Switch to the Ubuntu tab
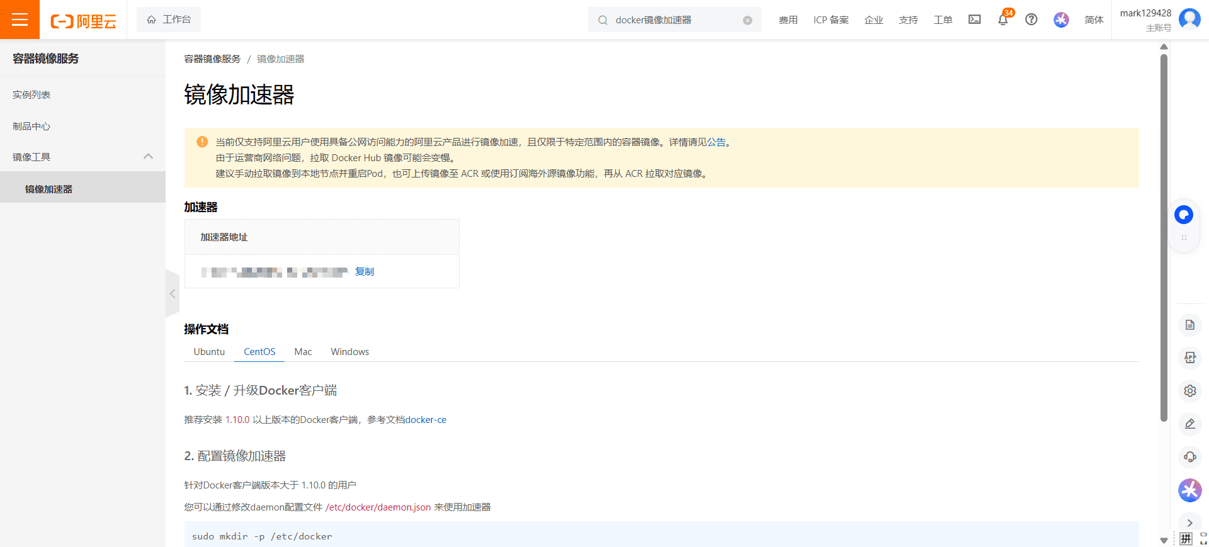The image size is (1209, 547). pyautogui.click(x=209, y=352)
